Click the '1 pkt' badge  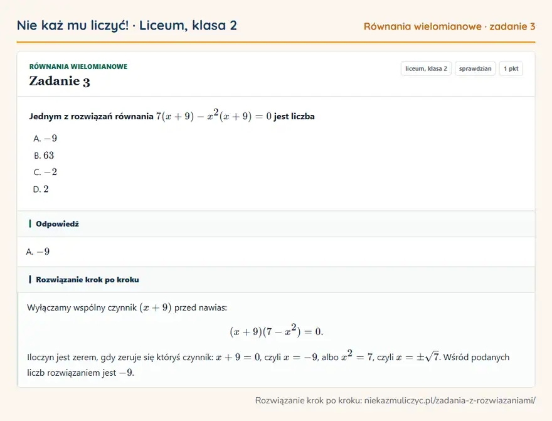pos(511,68)
